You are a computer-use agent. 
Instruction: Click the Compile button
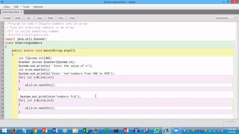7,18
